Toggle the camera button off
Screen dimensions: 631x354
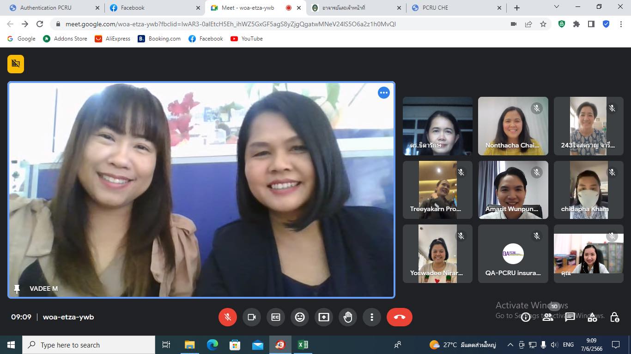[252, 317]
